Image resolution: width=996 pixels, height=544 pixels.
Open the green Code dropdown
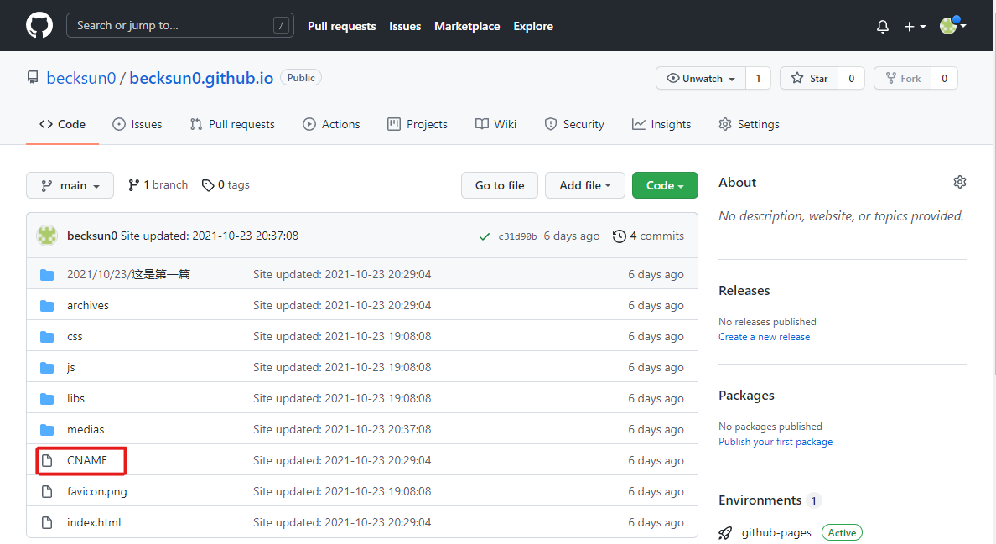[665, 185]
